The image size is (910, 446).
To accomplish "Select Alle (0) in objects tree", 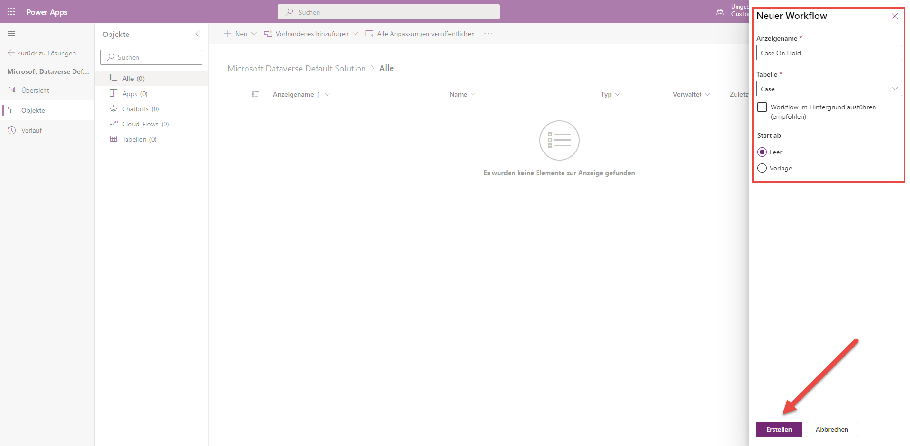I will tap(151, 78).
